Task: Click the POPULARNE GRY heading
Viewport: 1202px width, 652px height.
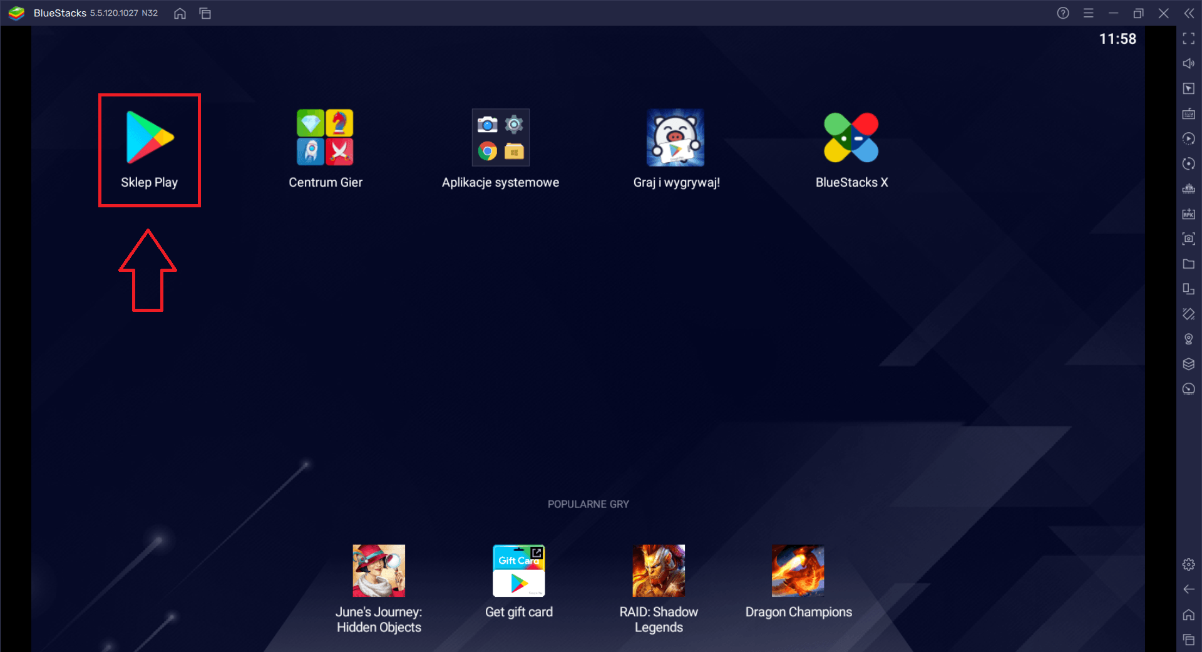Action: pos(588,504)
